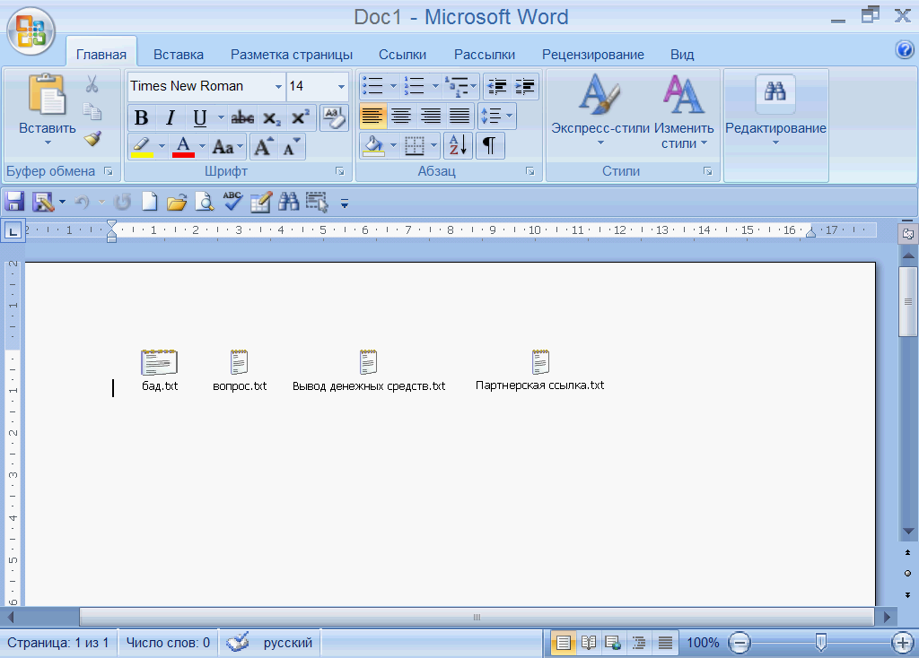Click Вставить paste button
The height and width of the screenshot is (658, 919).
(x=47, y=110)
